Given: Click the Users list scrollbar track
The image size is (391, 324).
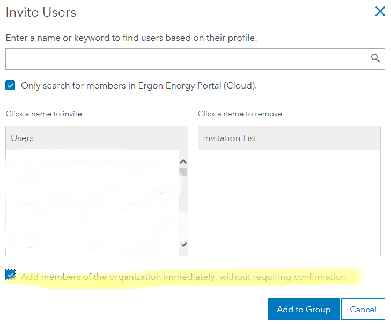Looking at the screenshot, I should 183,209.
